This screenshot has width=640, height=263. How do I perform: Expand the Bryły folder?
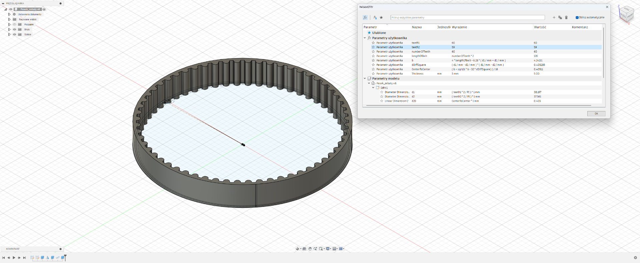9,29
